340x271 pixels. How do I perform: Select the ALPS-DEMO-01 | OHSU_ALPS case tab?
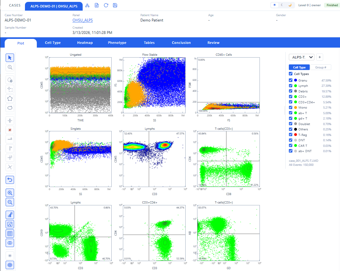(x=54, y=6)
